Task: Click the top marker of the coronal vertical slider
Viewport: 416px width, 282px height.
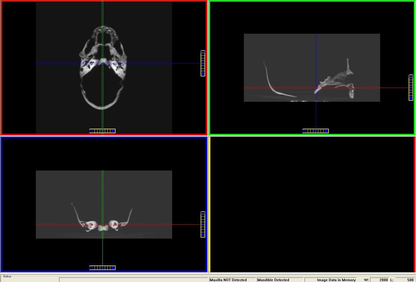Action: point(203,213)
